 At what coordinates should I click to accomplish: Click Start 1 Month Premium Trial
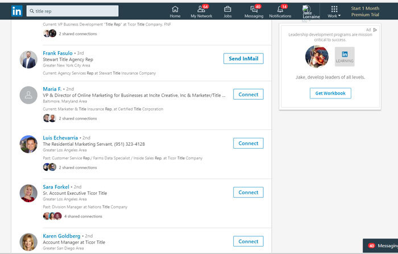pyautogui.click(x=365, y=11)
